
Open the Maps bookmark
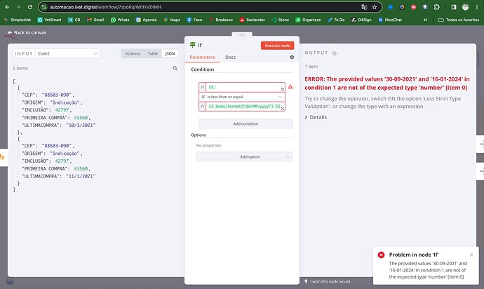pos(172,20)
